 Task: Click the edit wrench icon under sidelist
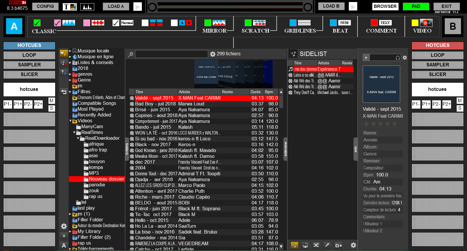[327, 245]
